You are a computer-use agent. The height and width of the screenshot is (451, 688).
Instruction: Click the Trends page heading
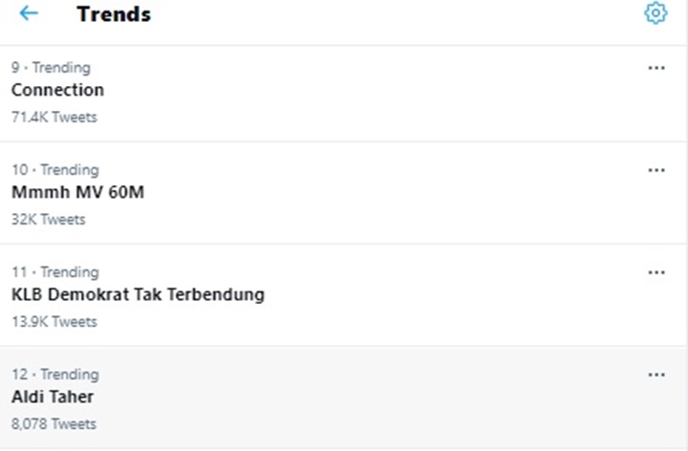click(x=114, y=14)
